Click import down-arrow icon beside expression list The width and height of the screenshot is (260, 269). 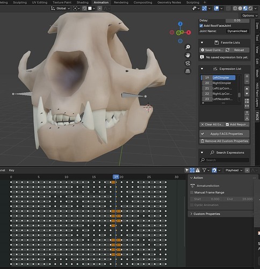click(x=247, y=118)
